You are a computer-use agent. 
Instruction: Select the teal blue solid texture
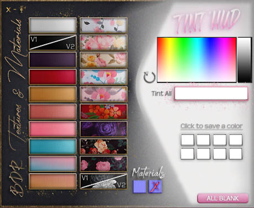52,147
